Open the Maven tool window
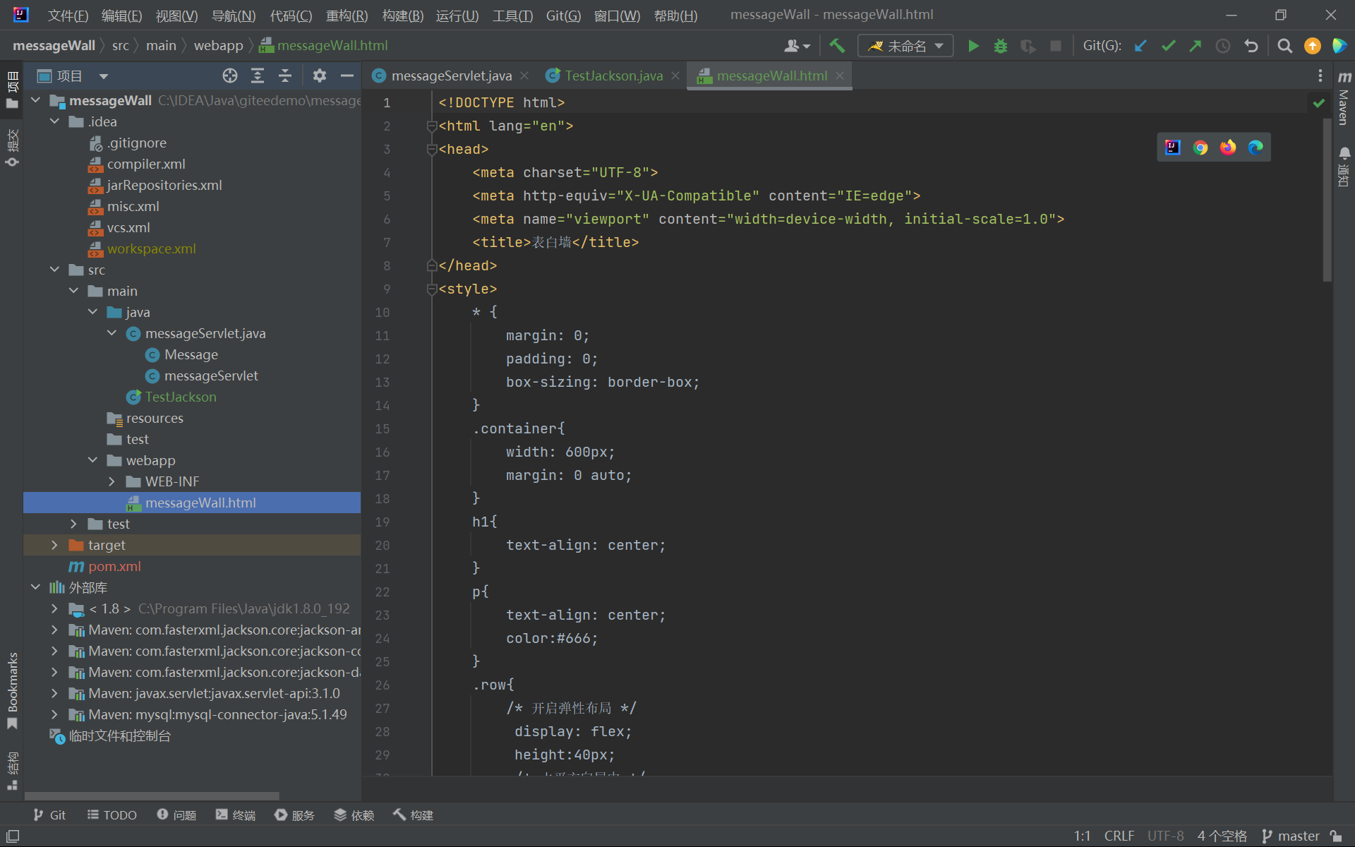Screen dimensions: 1355x847 click(x=1344, y=99)
